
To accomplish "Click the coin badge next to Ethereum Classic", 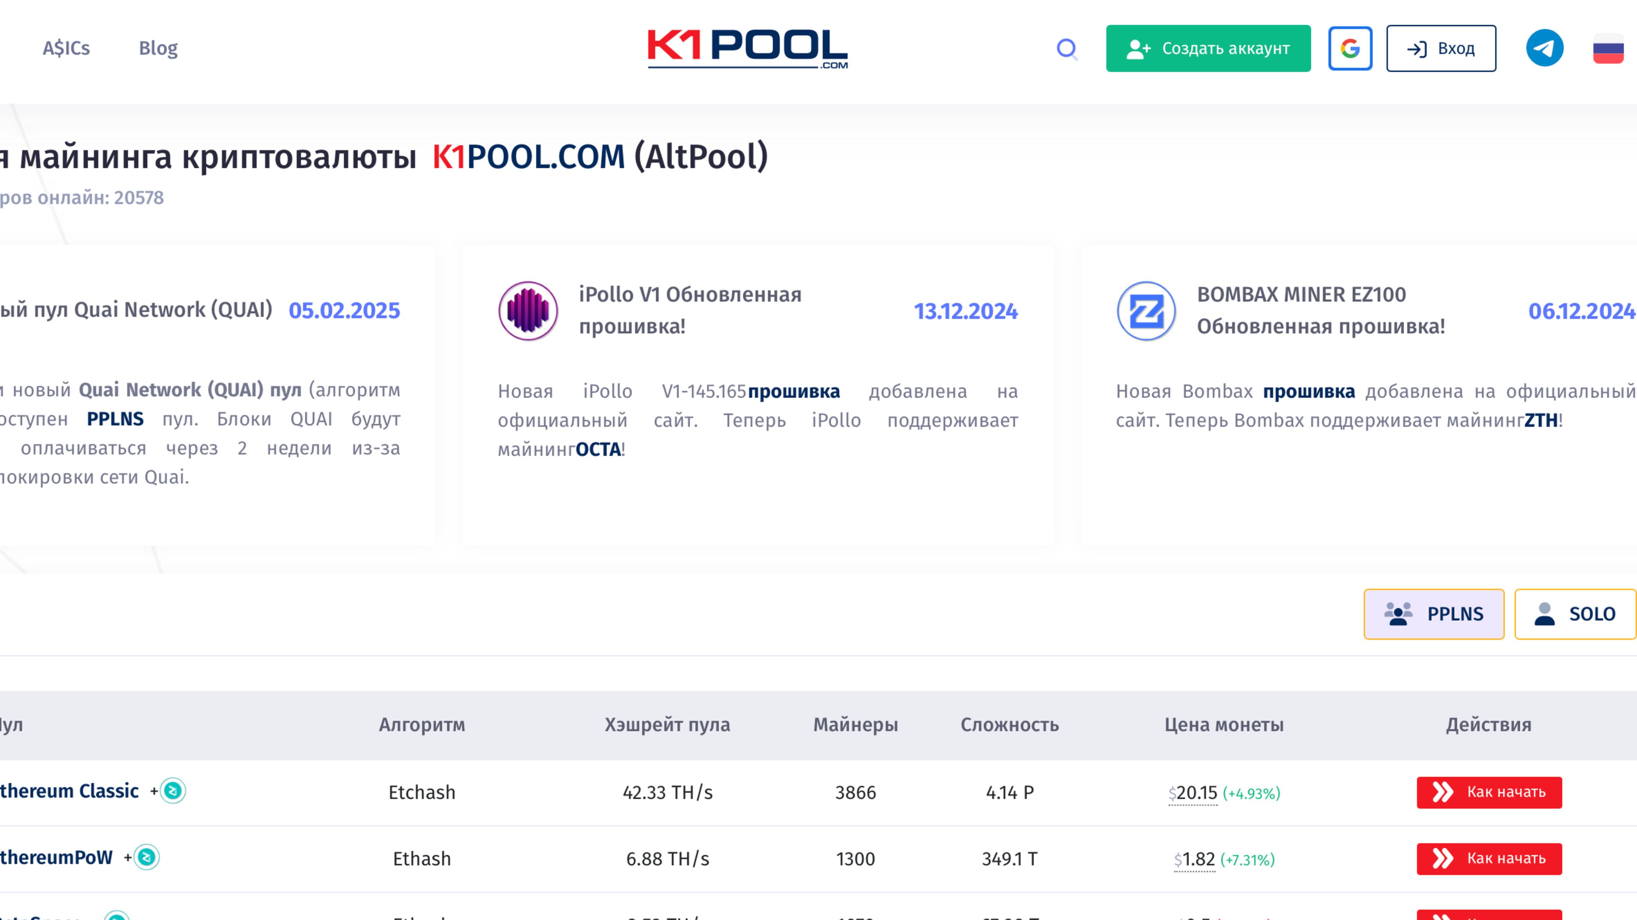I will 173,791.
